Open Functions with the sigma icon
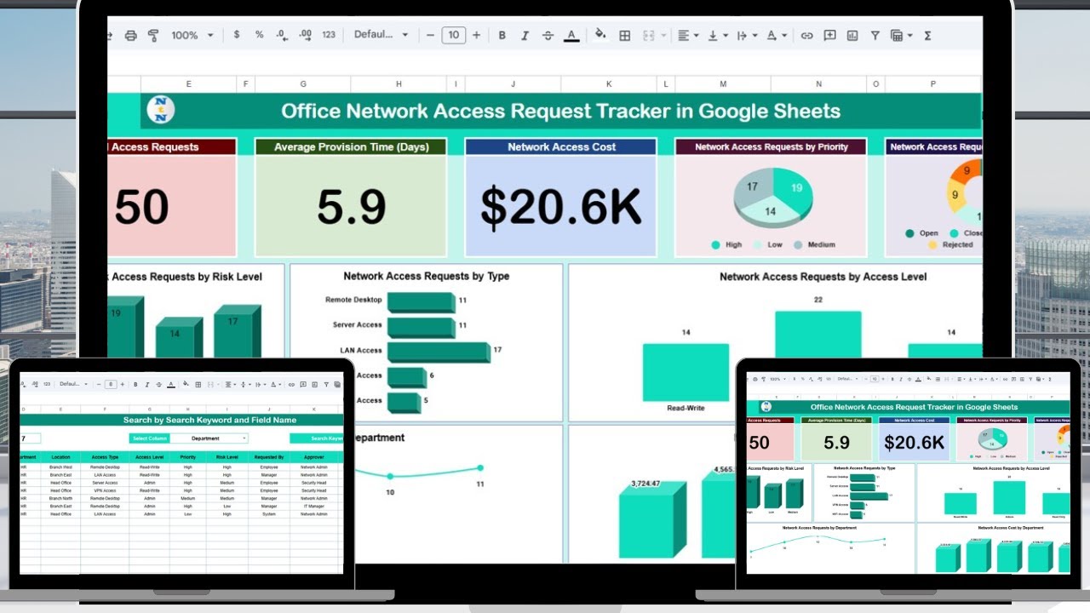 927,35
